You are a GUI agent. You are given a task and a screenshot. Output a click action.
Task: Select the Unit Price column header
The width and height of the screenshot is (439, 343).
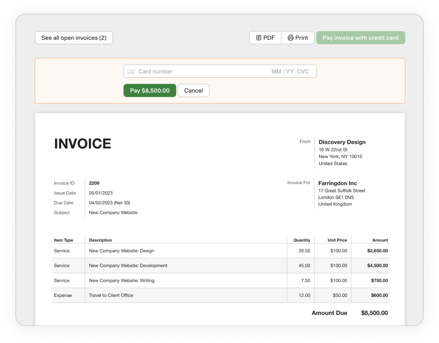338,240
